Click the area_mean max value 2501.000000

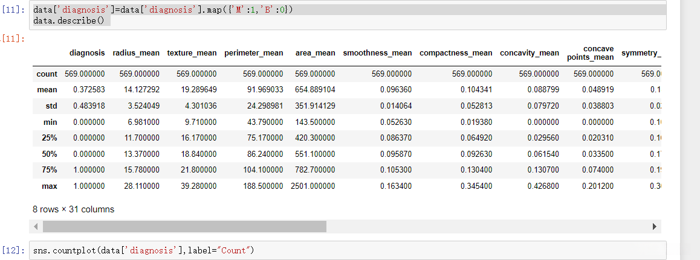point(313,186)
